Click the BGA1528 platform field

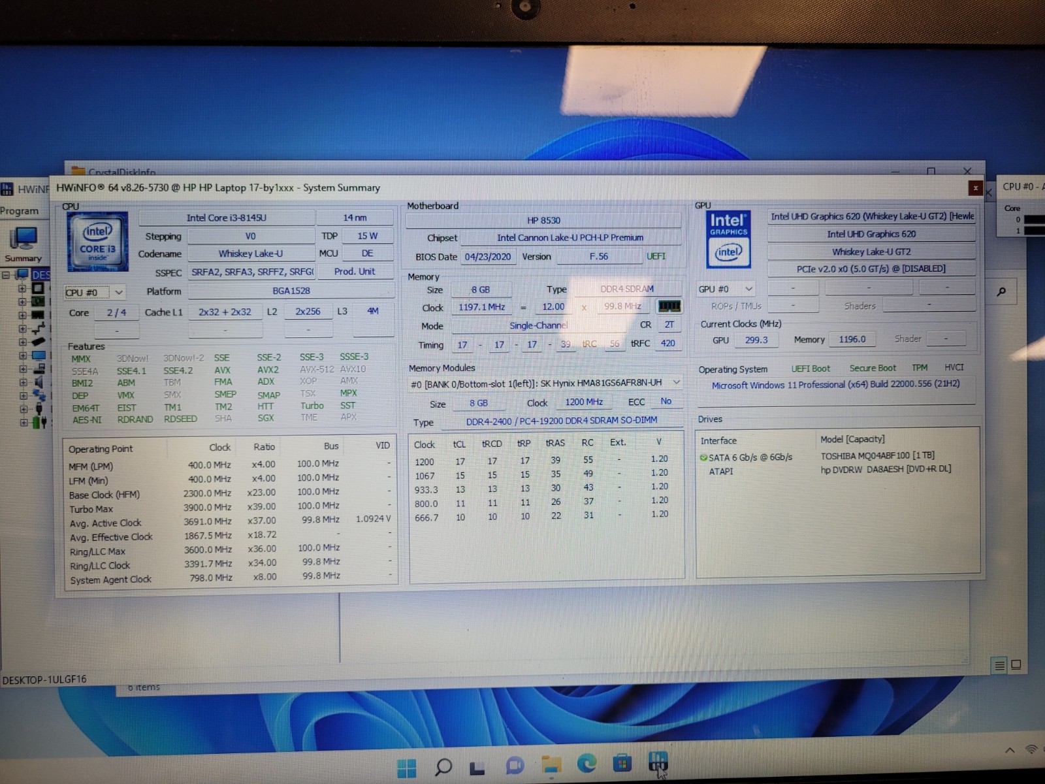click(291, 291)
